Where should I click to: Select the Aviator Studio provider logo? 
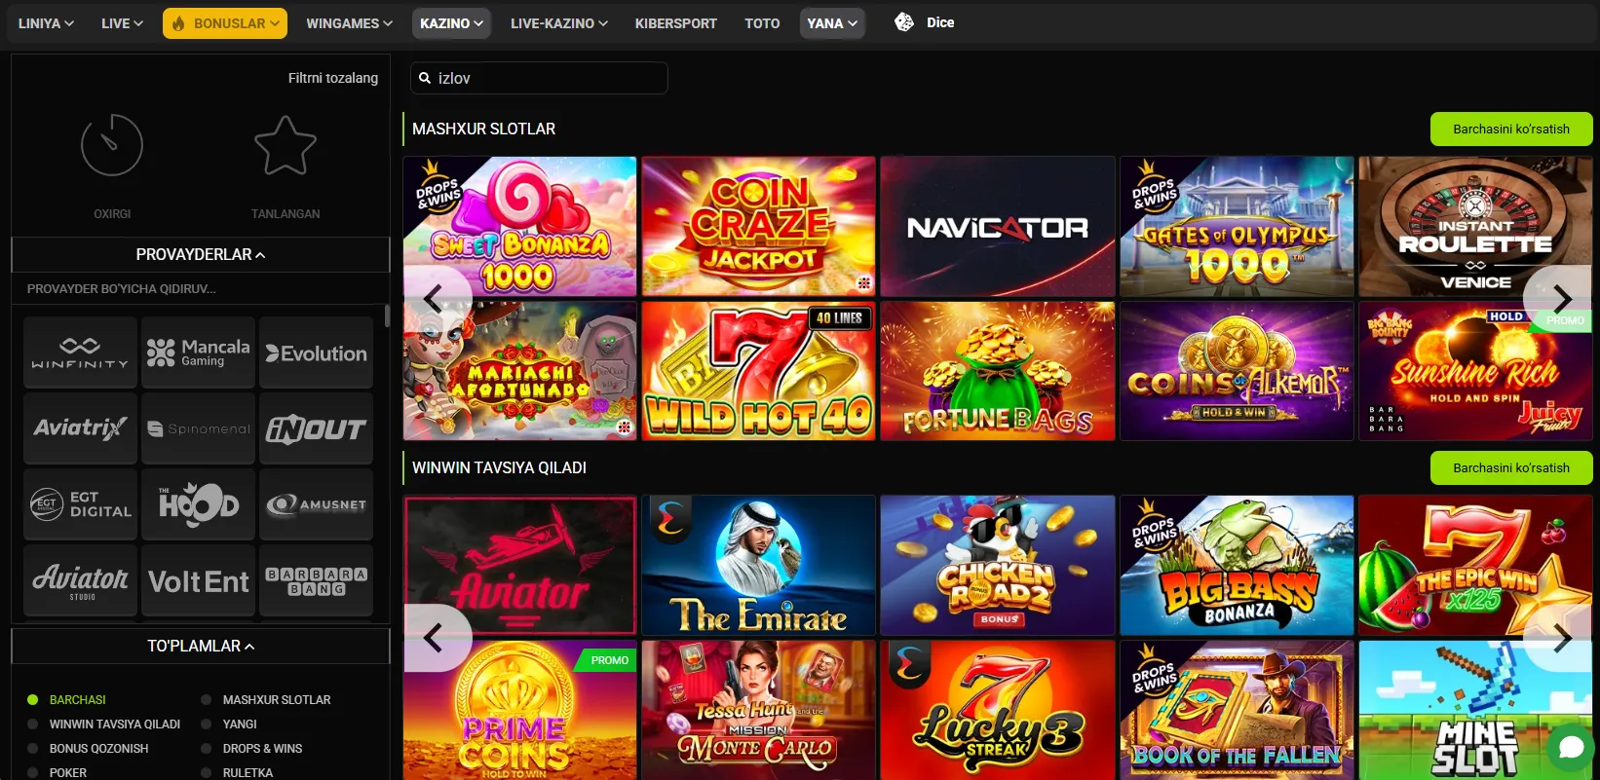point(80,580)
